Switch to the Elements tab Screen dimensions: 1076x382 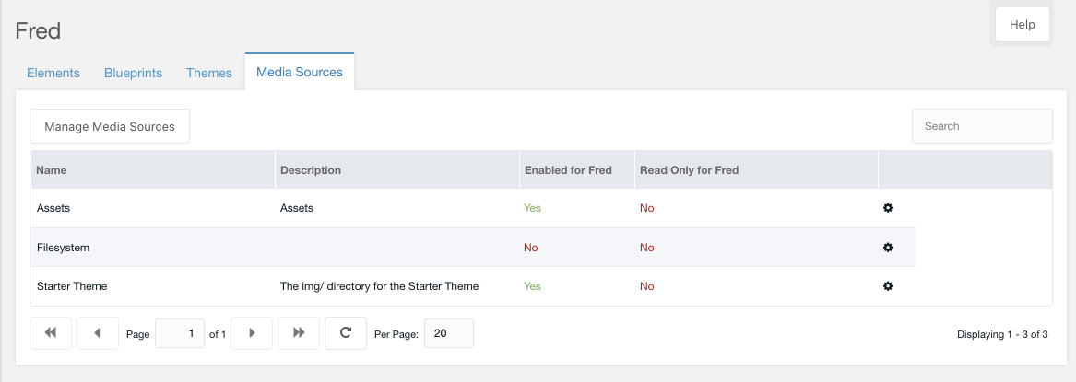click(x=53, y=73)
